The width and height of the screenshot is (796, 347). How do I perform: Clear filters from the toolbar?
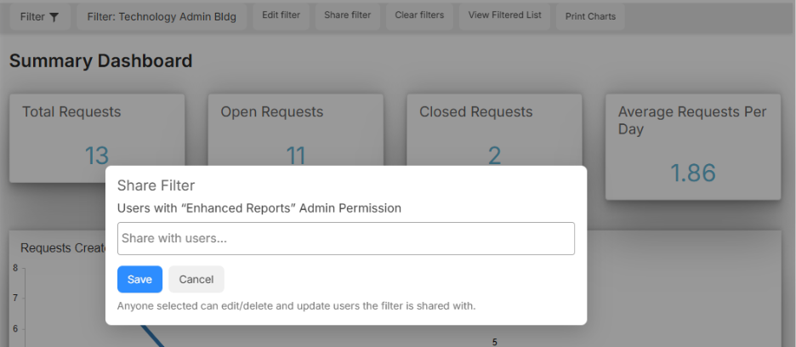[x=419, y=15]
